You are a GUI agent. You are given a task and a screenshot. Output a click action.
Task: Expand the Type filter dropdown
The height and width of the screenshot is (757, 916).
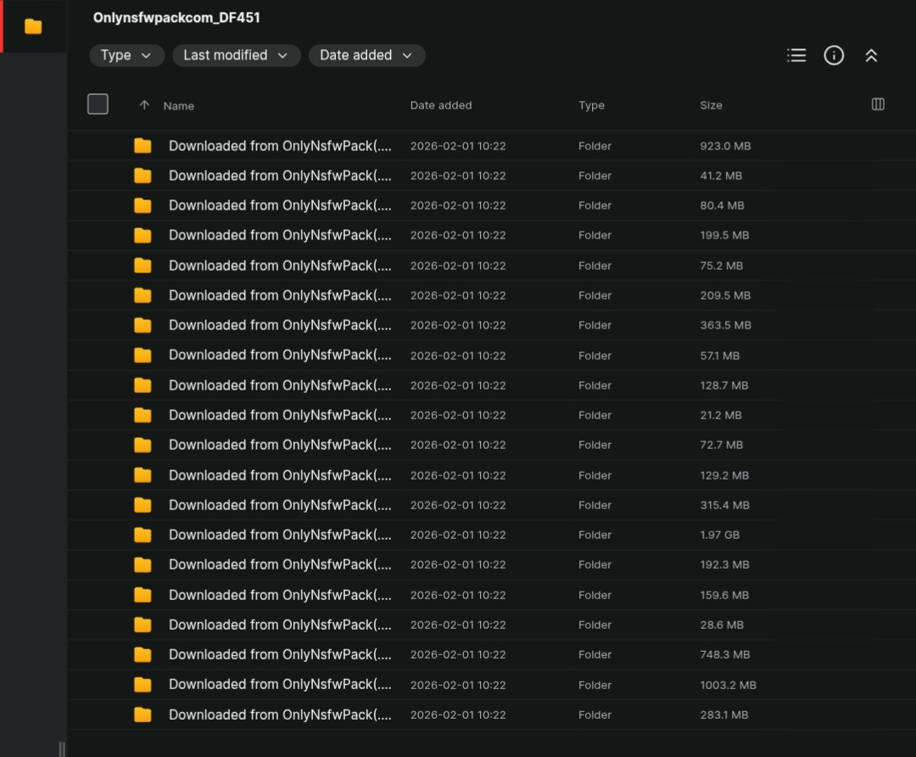pos(126,55)
